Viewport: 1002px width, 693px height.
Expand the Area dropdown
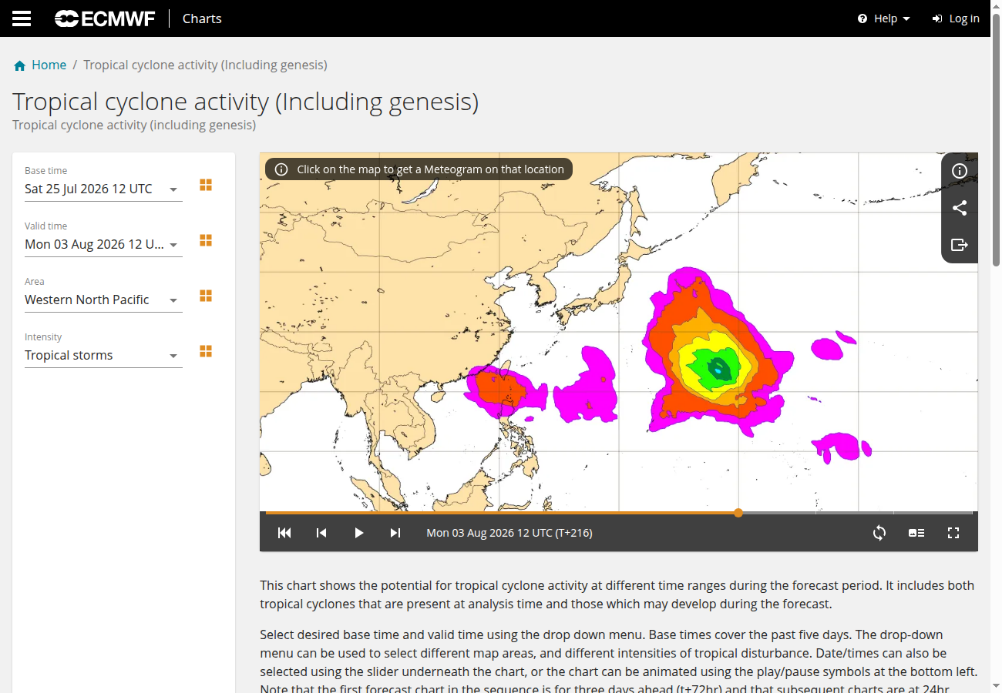103,300
